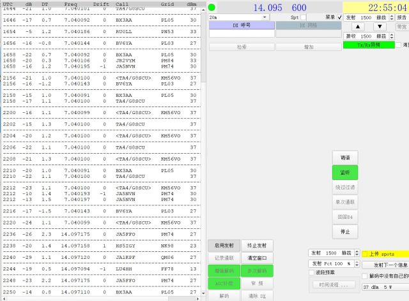Click the decode list vertical scrollbar
409x301 pixels.
pyautogui.click(x=203, y=128)
